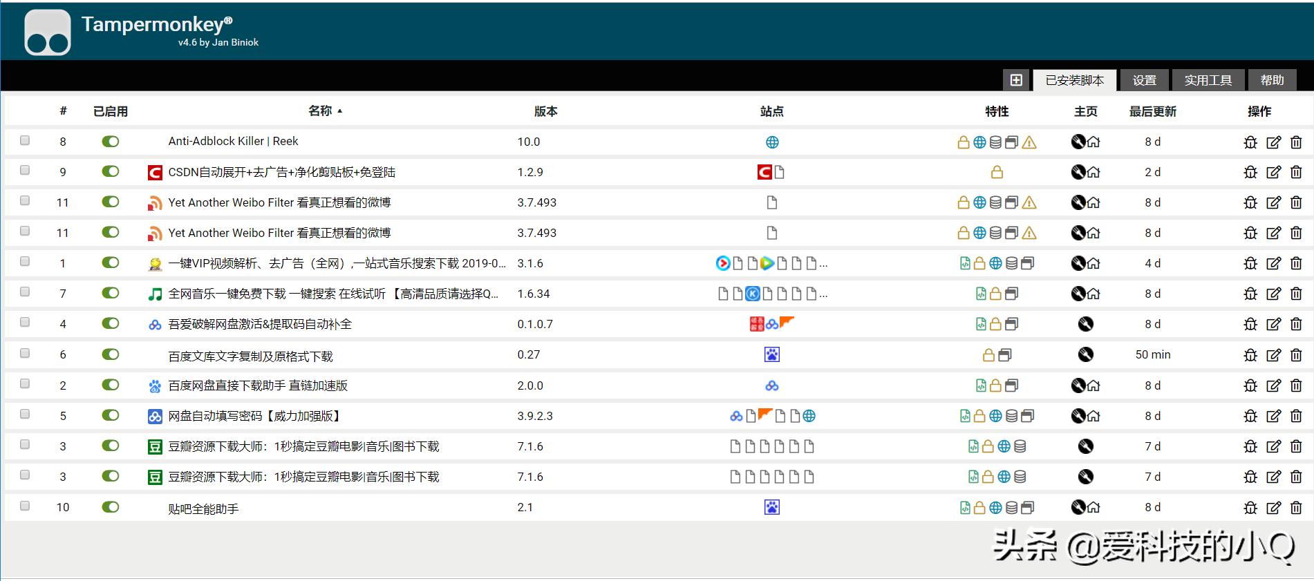The height and width of the screenshot is (581, 1314).
Task: Open the CSDN自动展开+去广告 script name
Action: click(x=282, y=172)
